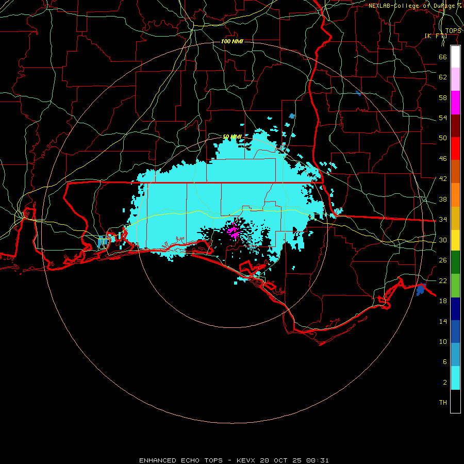Click the light green 22 legend band

pos(455,286)
